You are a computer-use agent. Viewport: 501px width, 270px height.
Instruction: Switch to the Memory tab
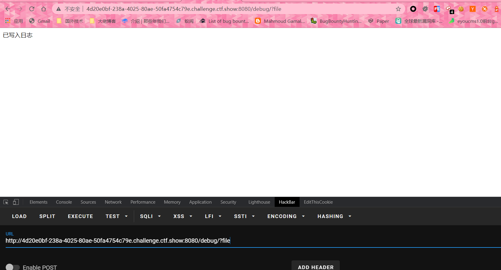point(172,202)
